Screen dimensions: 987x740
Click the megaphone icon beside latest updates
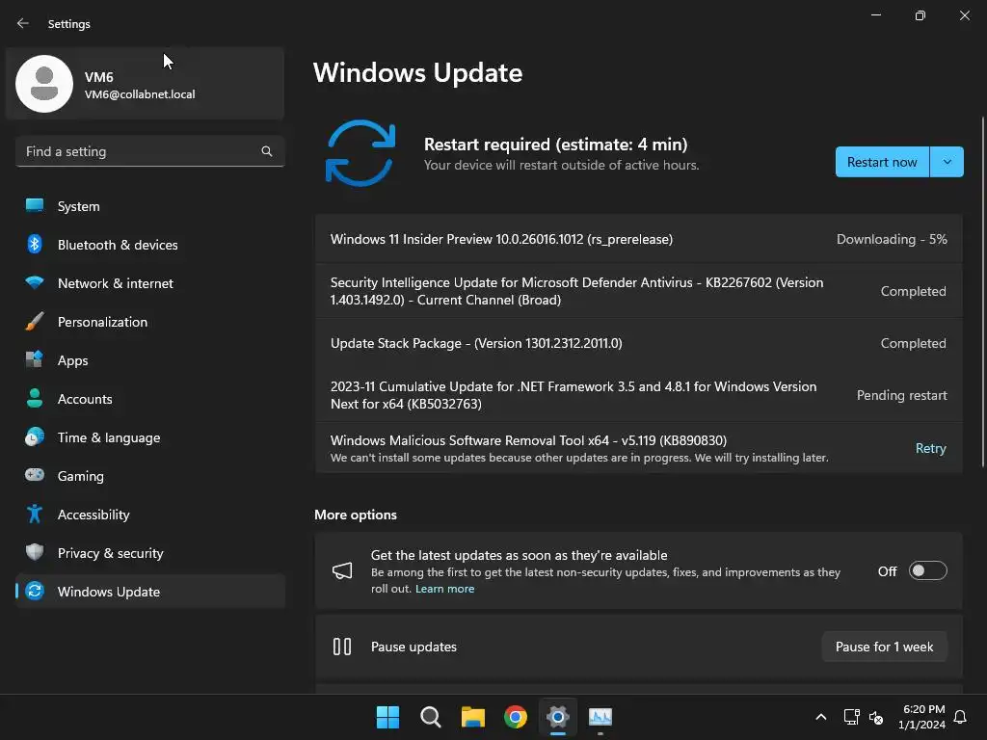point(342,570)
